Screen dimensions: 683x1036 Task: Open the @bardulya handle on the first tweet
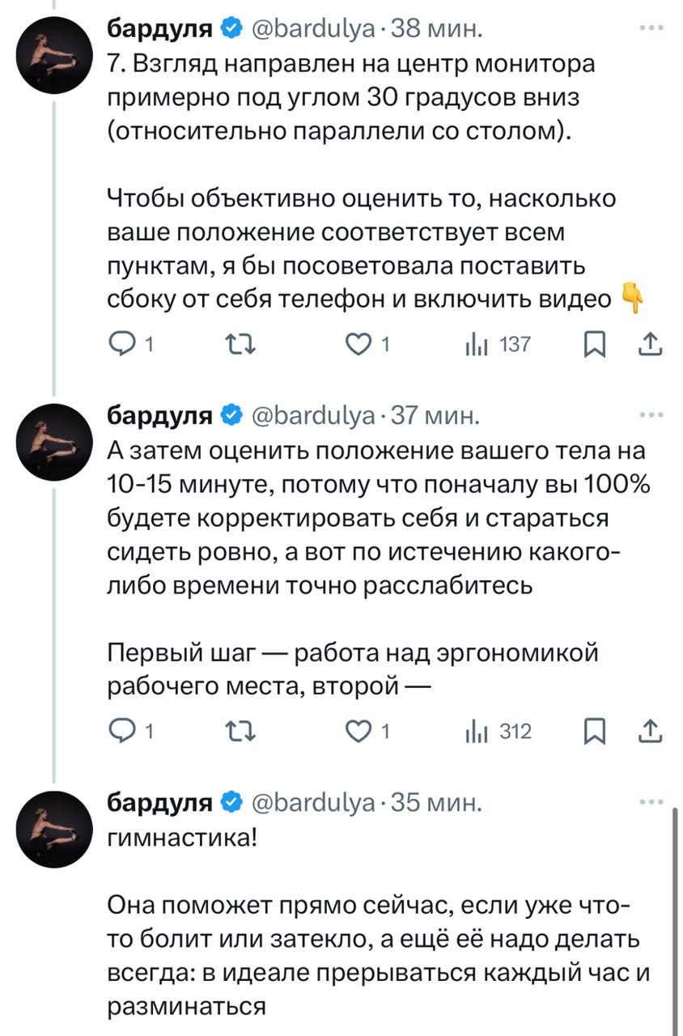tap(314, 30)
